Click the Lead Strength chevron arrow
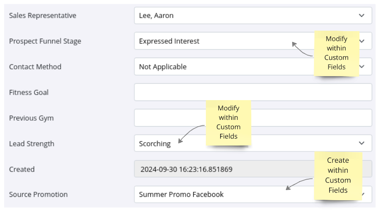Image resolution: width=378 pixels, height=212 pixels. tap(361, 143)
